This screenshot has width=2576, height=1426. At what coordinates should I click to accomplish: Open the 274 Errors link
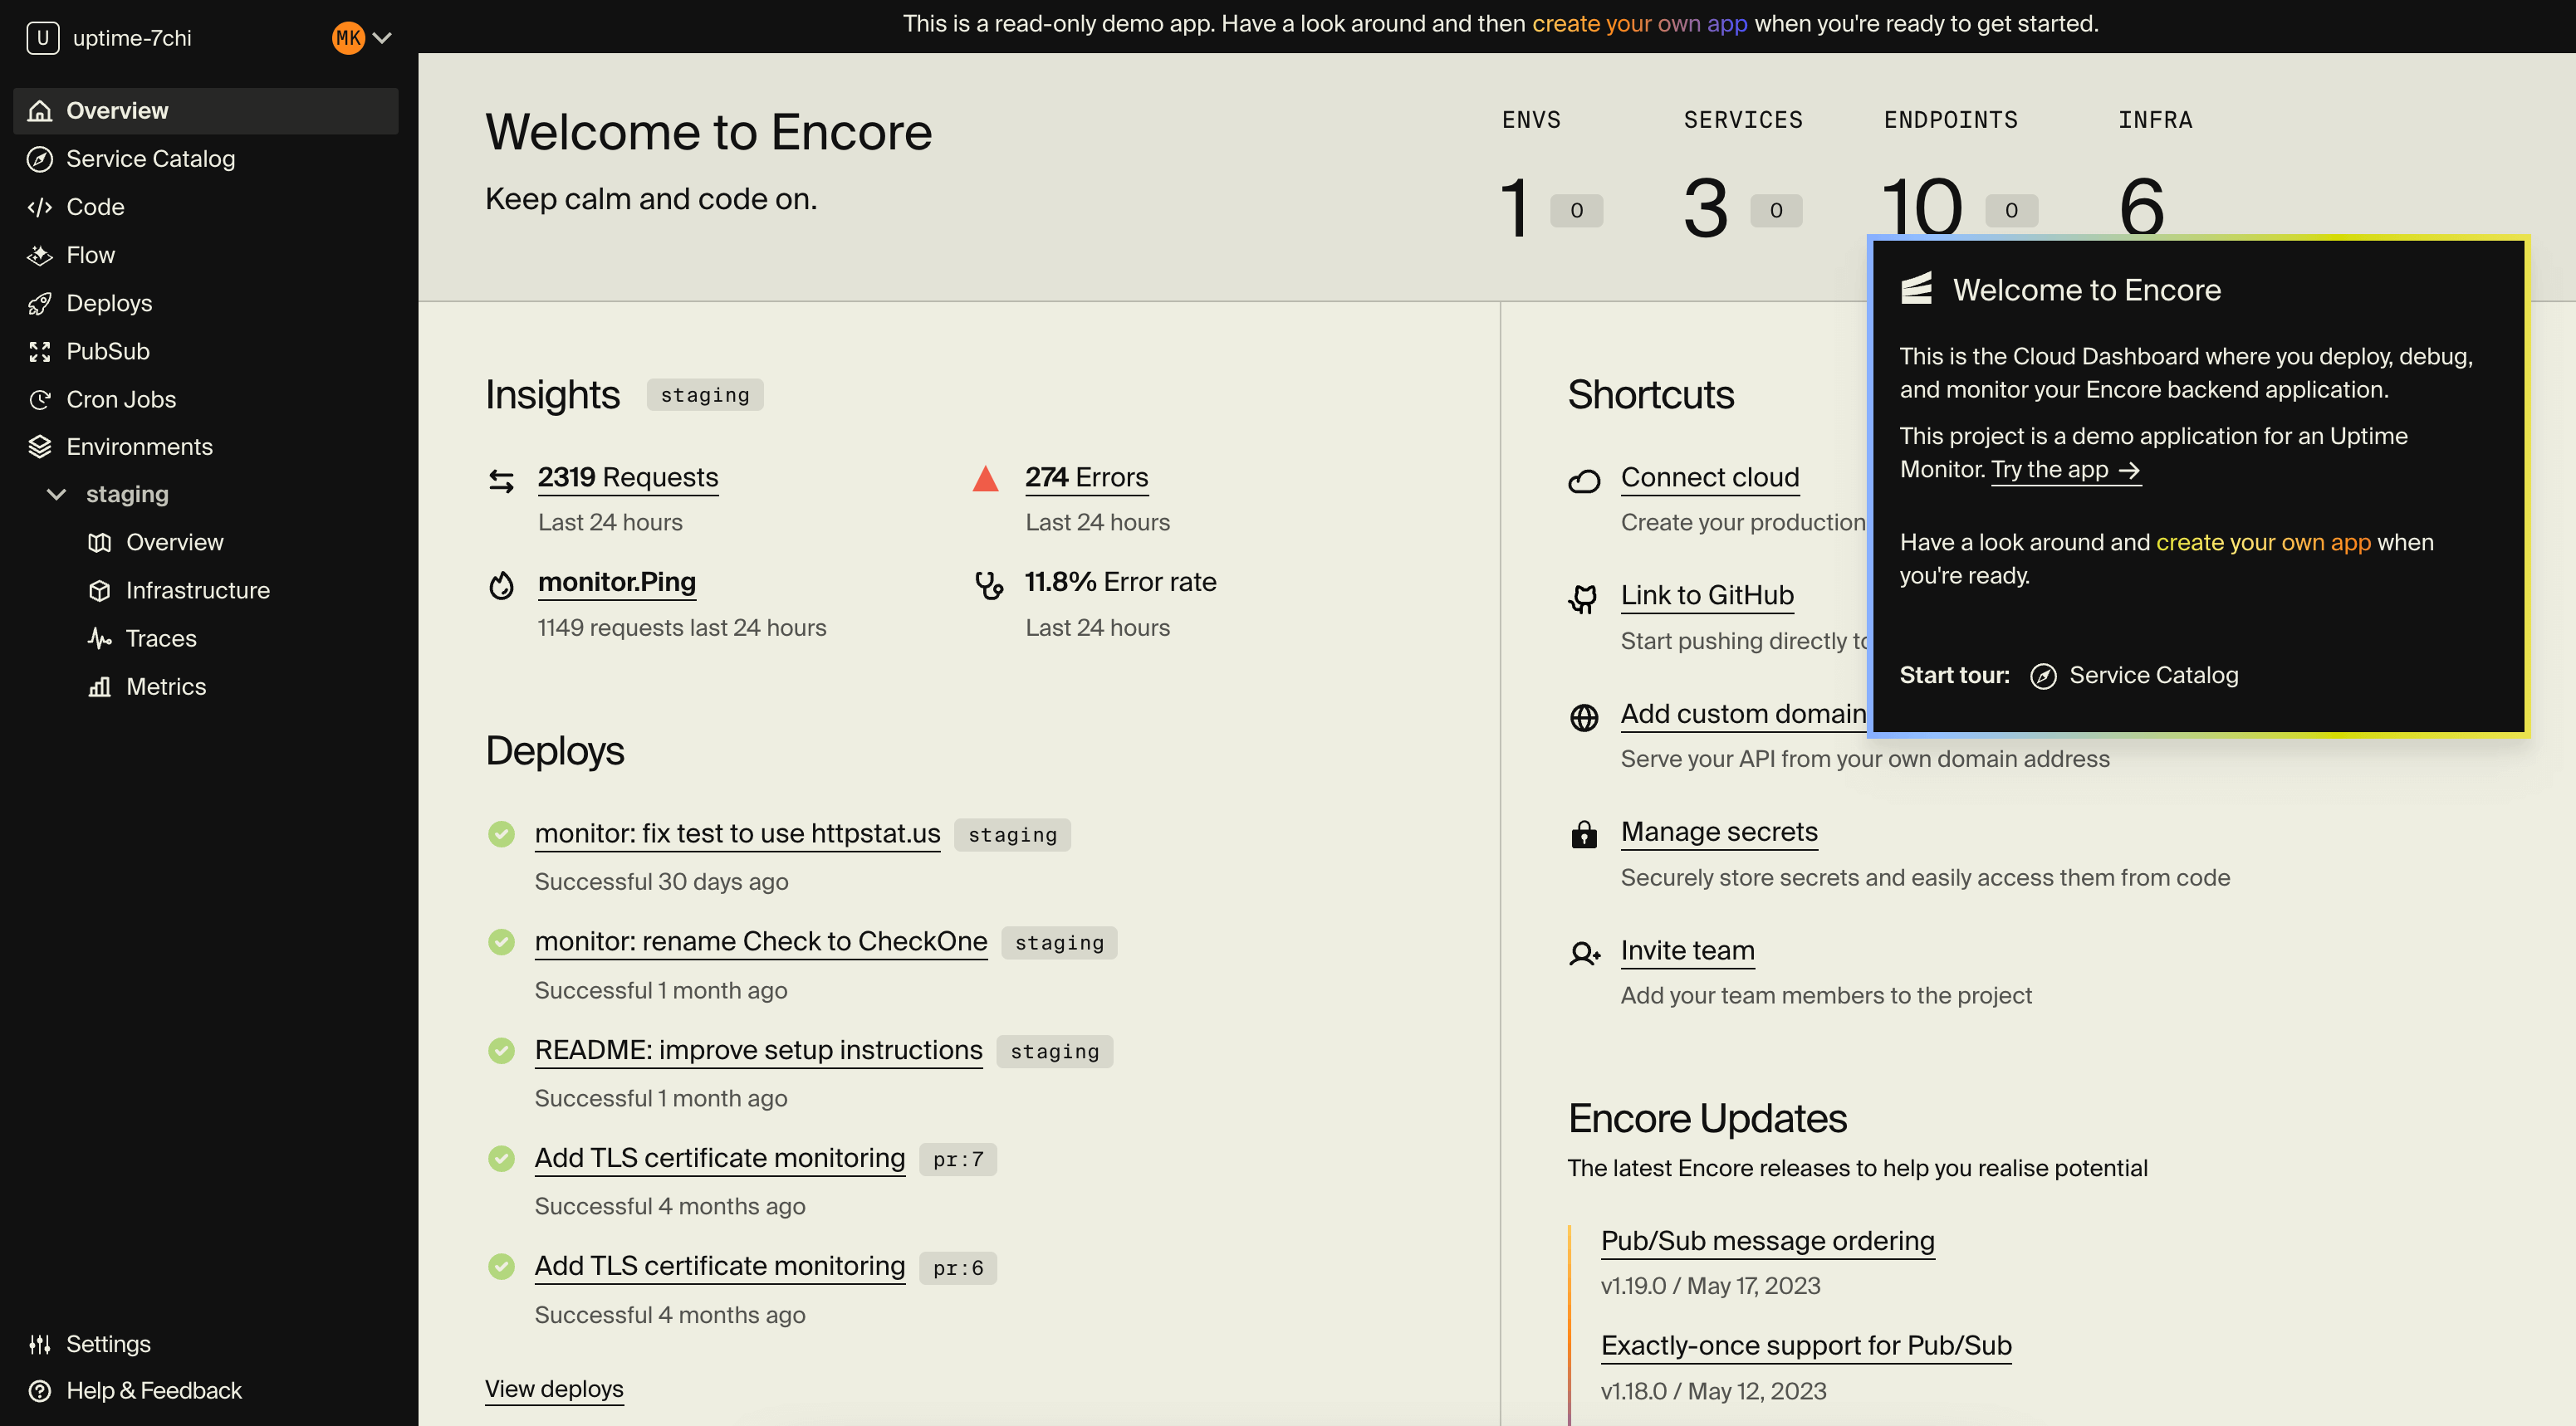pyautogui.click(x=1087, y=477)
